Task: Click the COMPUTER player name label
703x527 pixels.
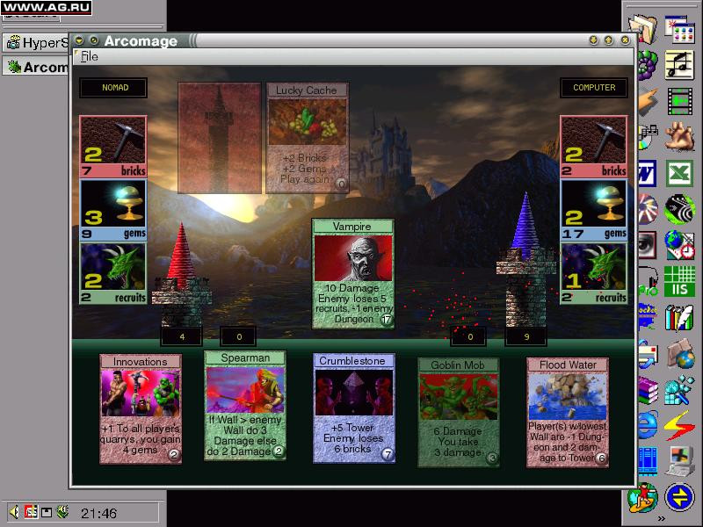Action: tap(594, 88)
